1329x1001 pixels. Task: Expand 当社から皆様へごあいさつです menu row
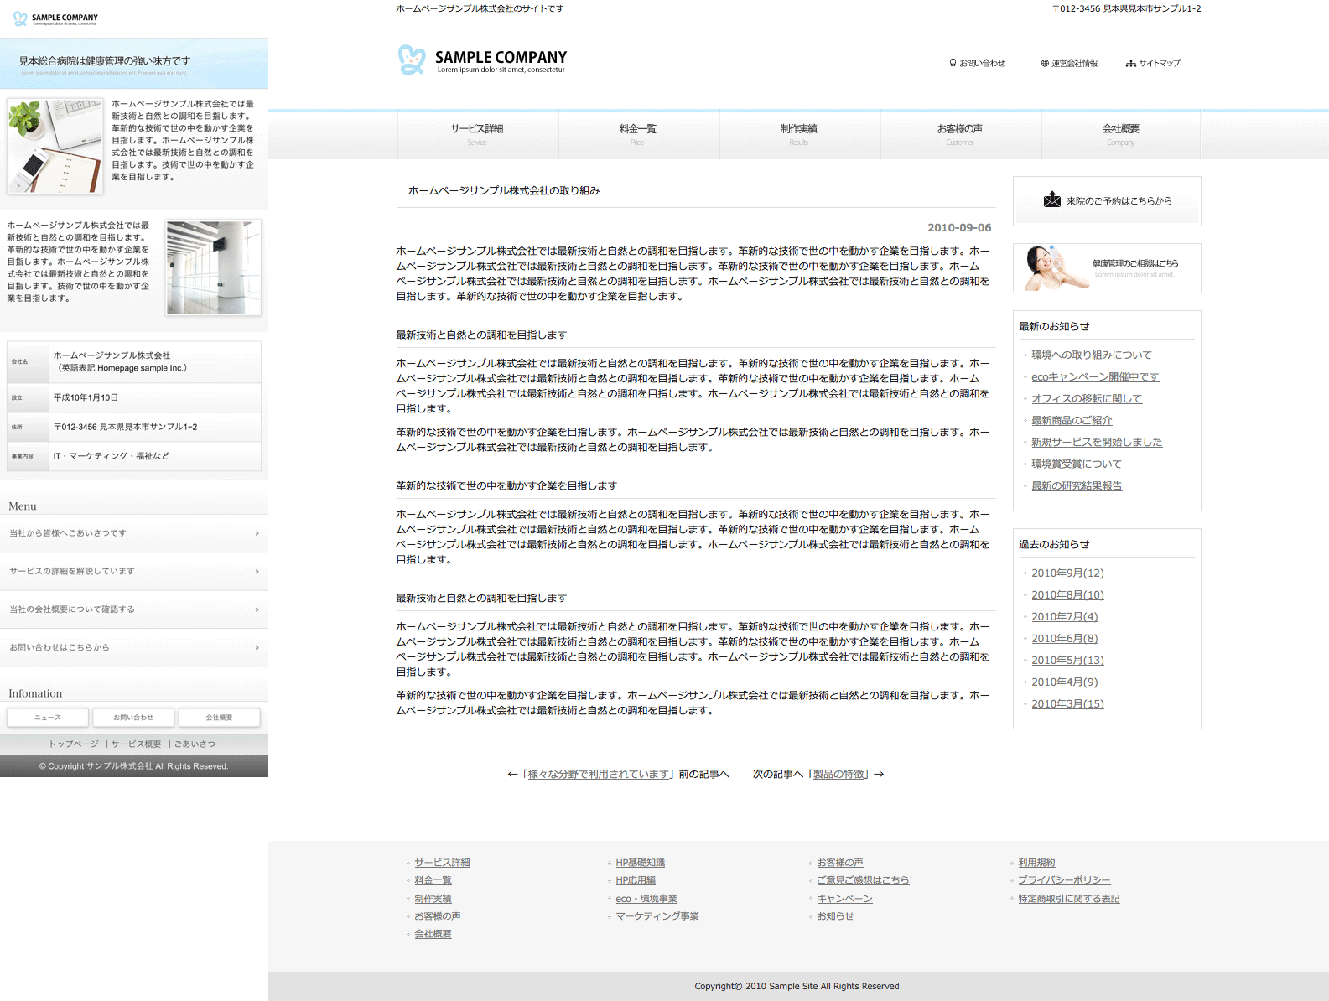click(134, 533)
